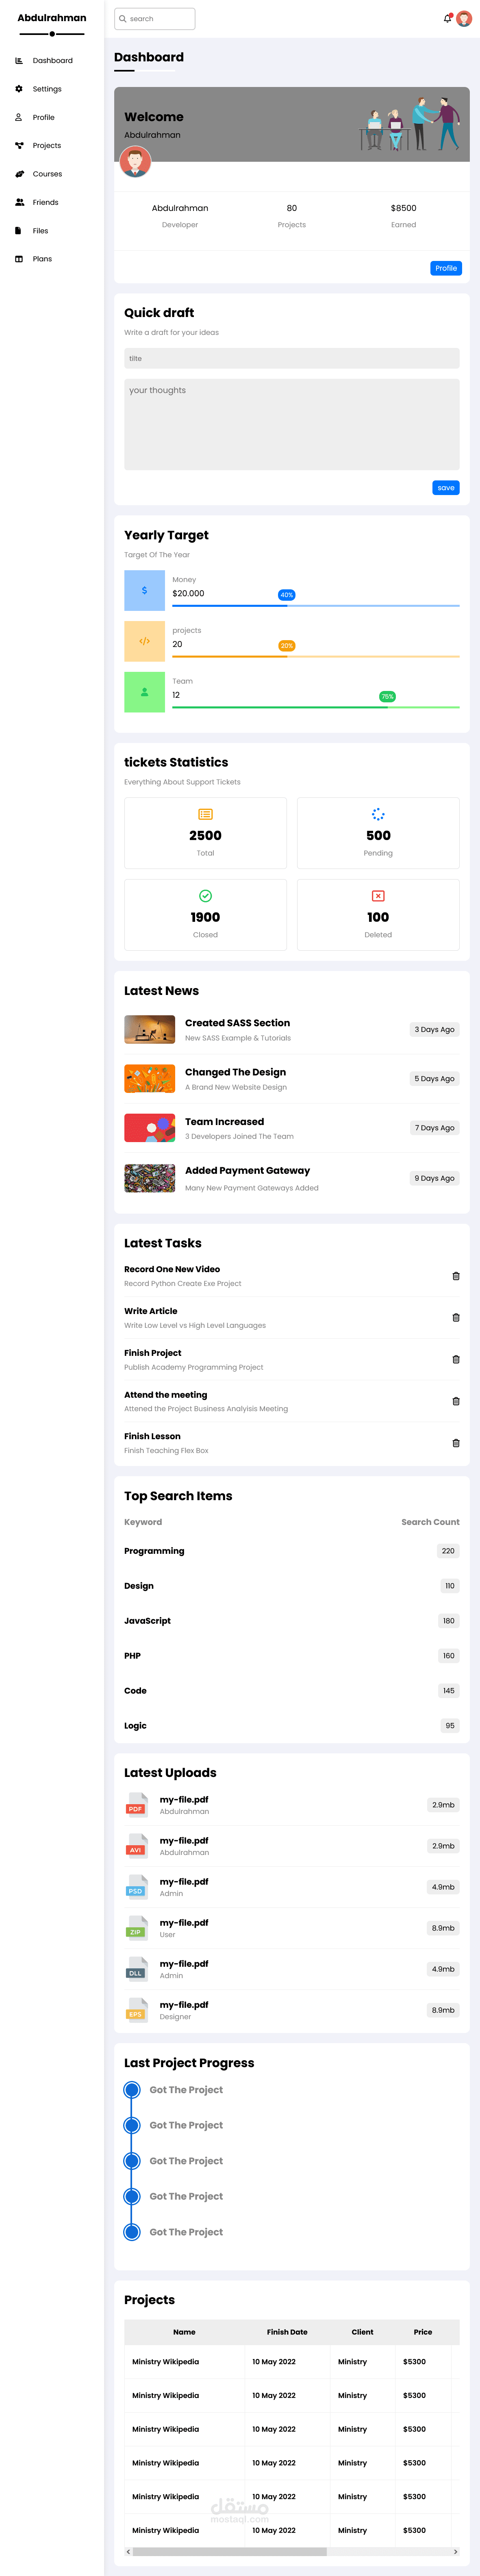Click the trash icon for "Attend the meeting"
Image resolution: width=480 pixels, height=2576 pixels.
click(x=456, y=1401)
